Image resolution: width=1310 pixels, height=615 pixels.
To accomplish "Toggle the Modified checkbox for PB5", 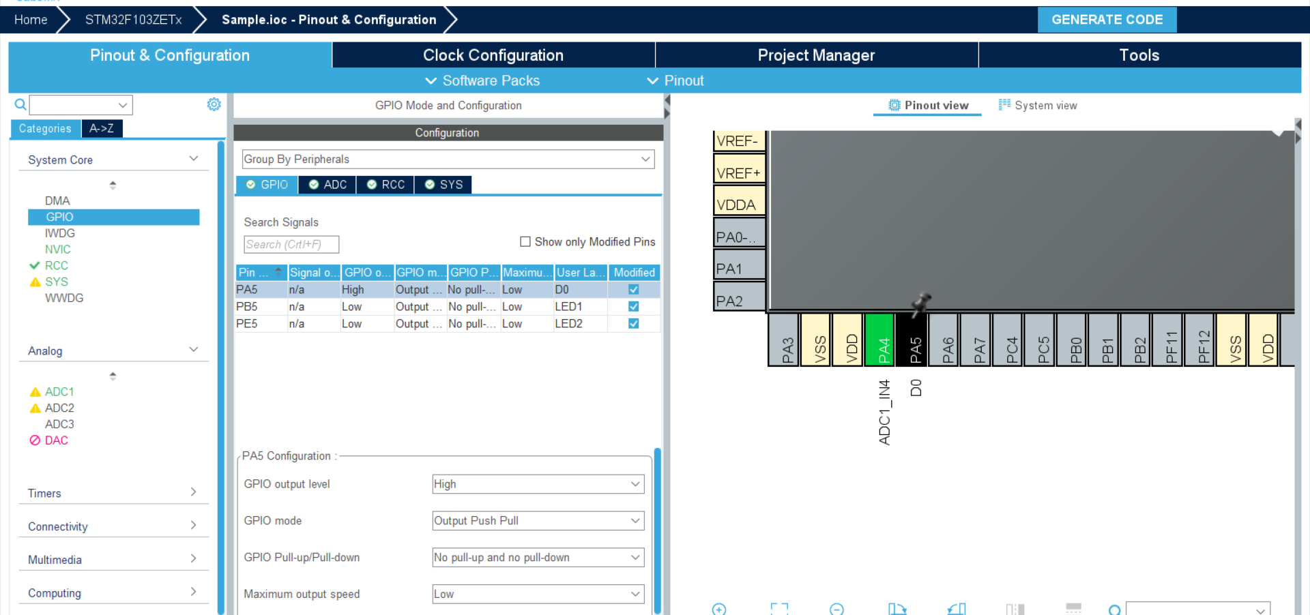I will [x=634, y=307].
